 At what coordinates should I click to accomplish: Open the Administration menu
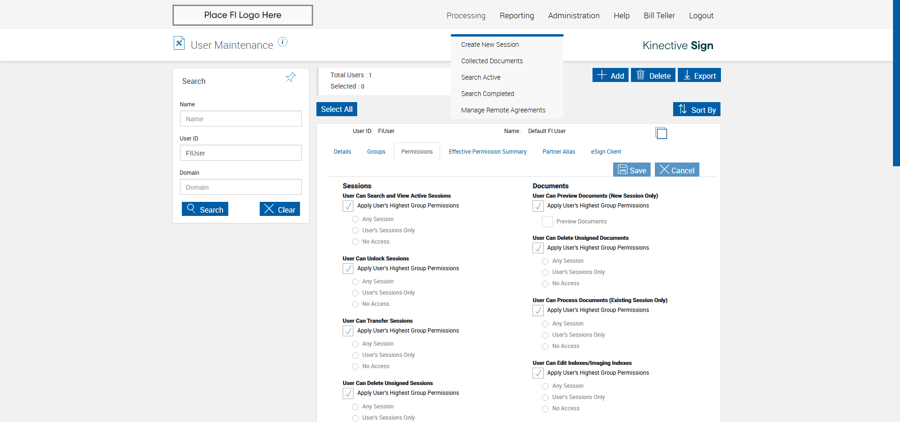point(574,15)
